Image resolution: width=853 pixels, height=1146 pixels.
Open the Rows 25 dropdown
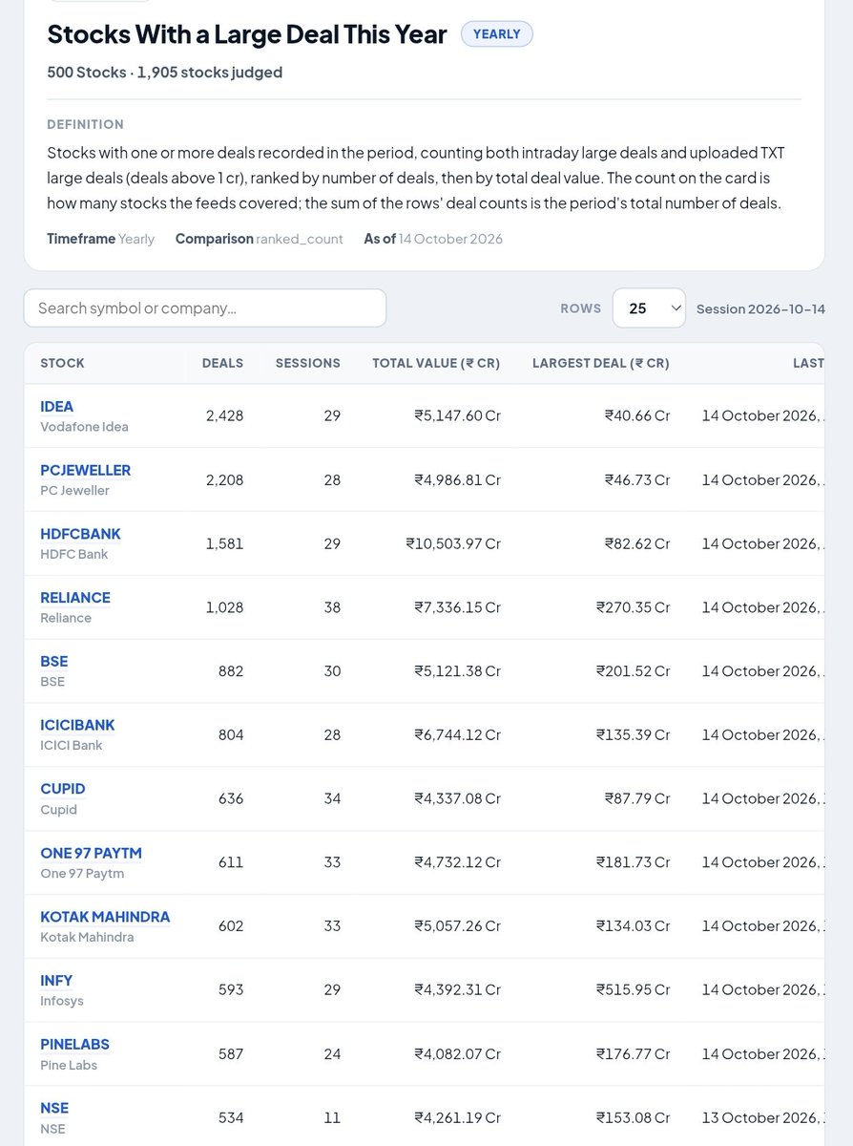pos(649,308)
